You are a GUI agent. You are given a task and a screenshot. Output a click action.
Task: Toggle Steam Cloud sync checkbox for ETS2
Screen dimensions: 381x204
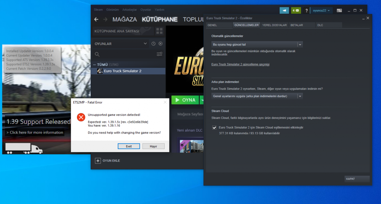pos(215,128)
